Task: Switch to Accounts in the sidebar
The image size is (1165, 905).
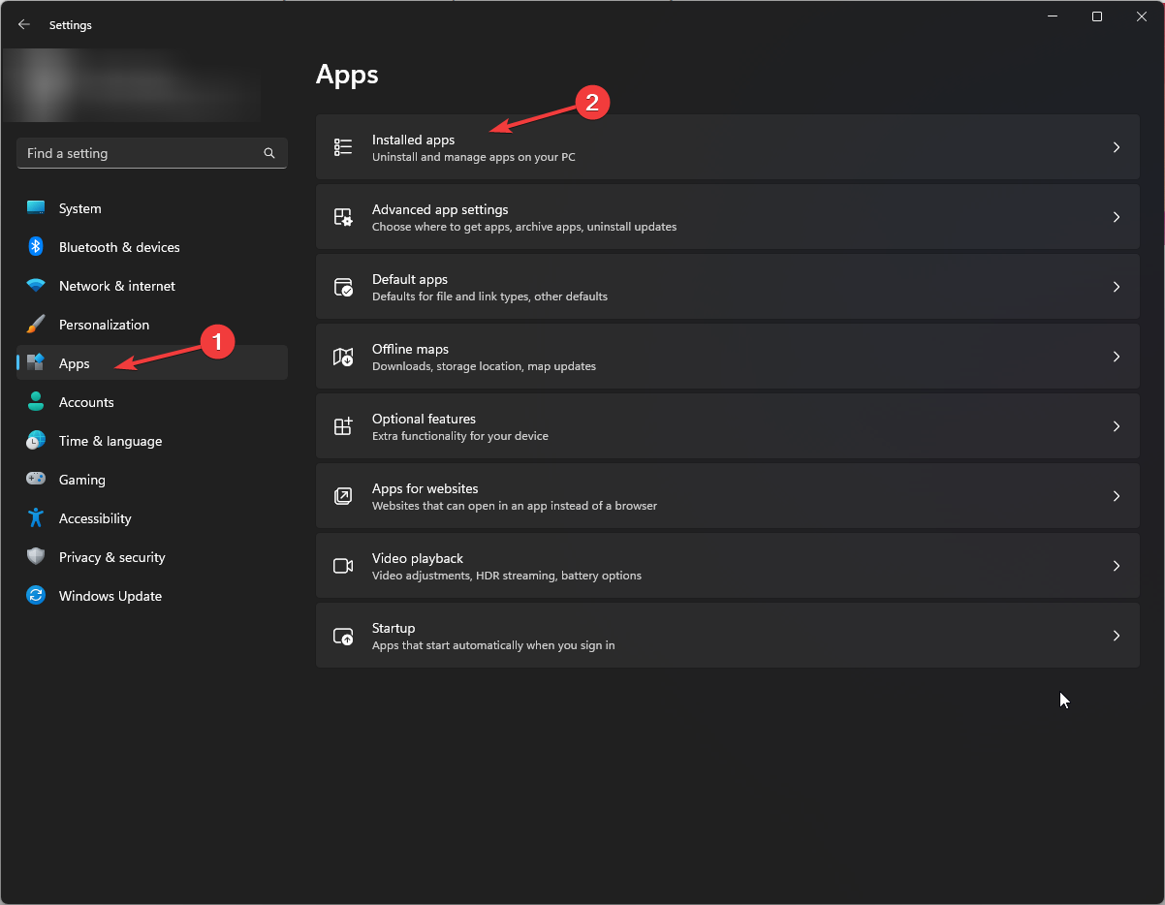Action: (87, 402)
